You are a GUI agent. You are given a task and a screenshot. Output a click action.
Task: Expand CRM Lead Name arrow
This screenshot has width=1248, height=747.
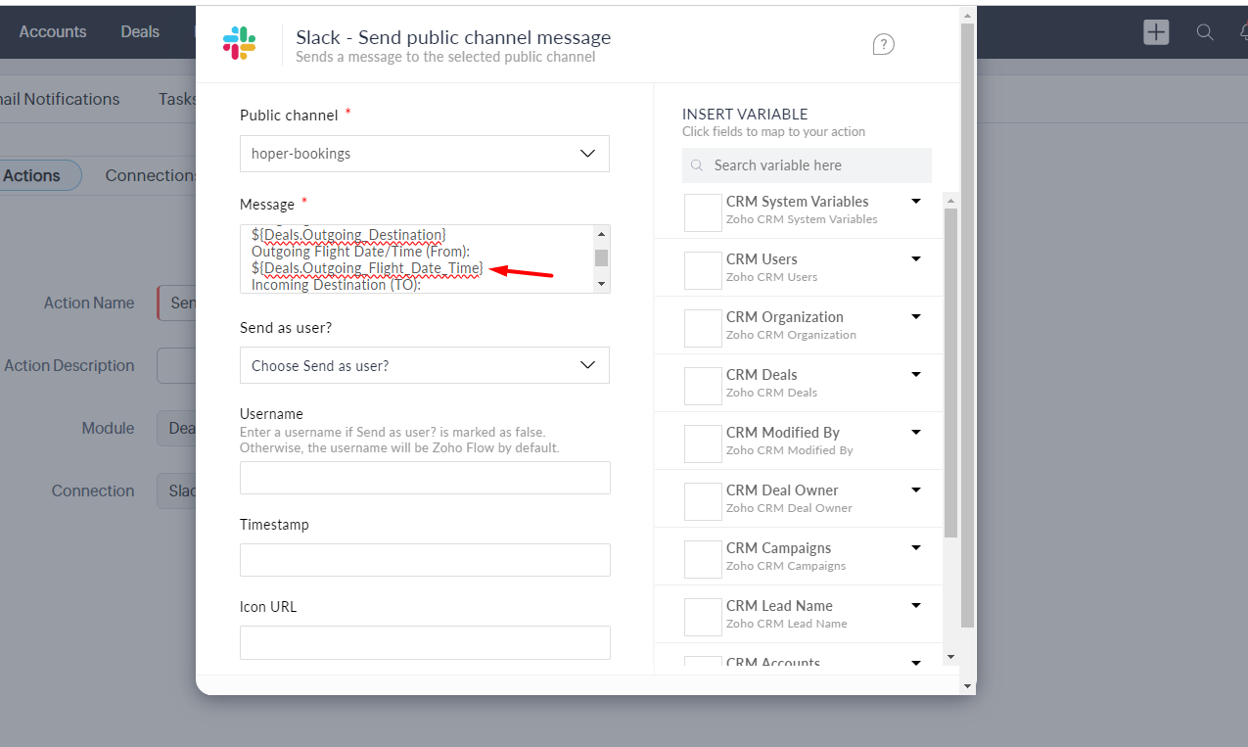coord(916,605)
